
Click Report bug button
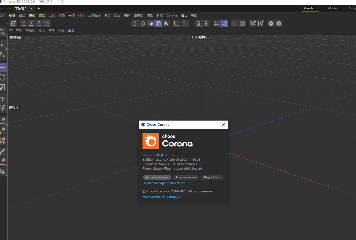[212, 177]
